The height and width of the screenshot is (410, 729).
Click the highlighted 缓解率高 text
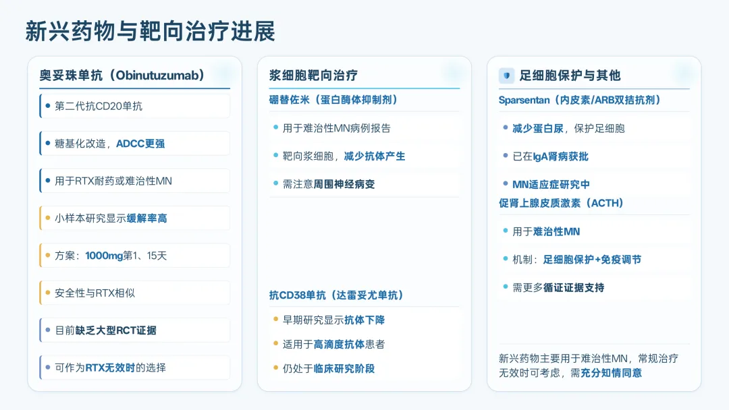[147, 218]
